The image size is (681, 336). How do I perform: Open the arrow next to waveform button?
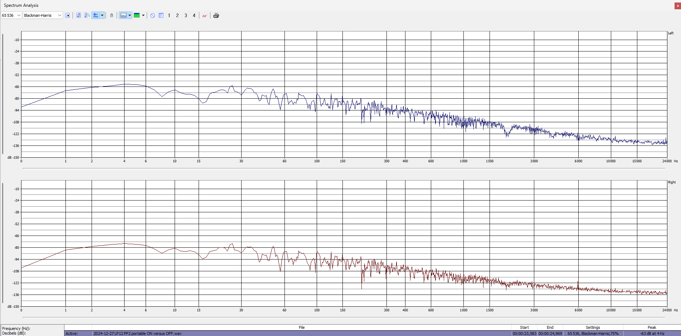coord(102,15)
